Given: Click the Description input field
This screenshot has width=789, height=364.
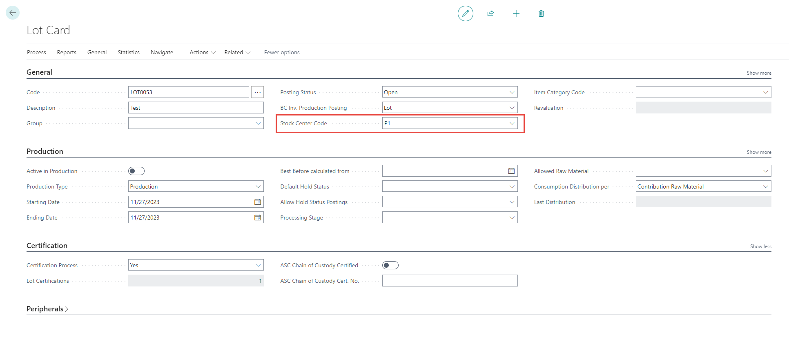Looking at the screenshot, I should click(196, 108).
